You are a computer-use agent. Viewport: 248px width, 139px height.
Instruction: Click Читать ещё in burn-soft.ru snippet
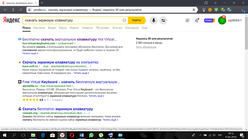pyautogui.click(x=81, y=73)
